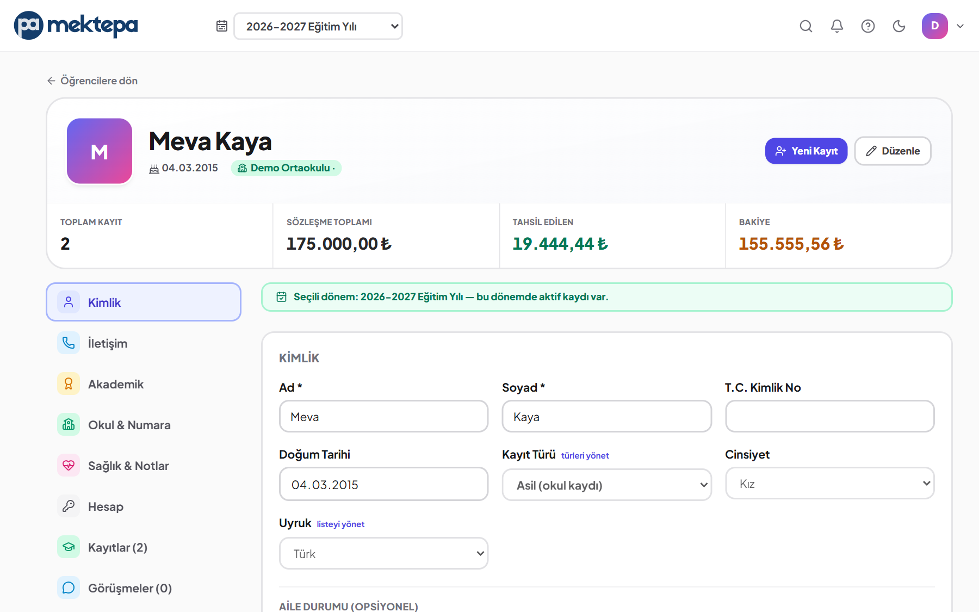
Task: Focus the Ad input field
Action: (x=384, y=416)
